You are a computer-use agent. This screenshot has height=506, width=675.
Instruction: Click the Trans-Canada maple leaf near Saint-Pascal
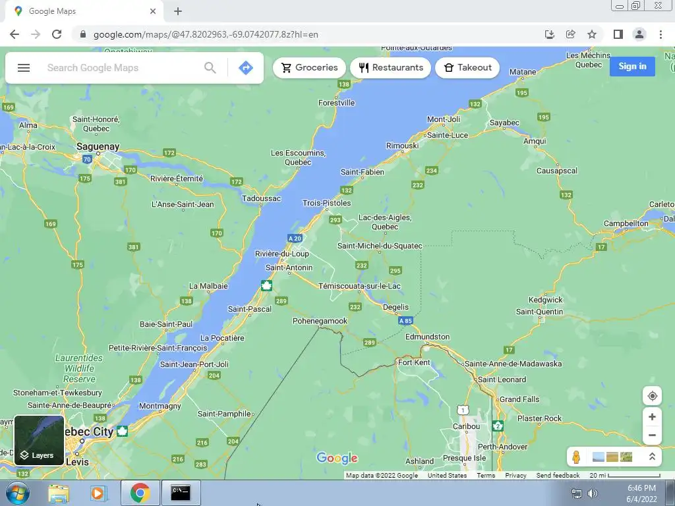tap(266, 285)
